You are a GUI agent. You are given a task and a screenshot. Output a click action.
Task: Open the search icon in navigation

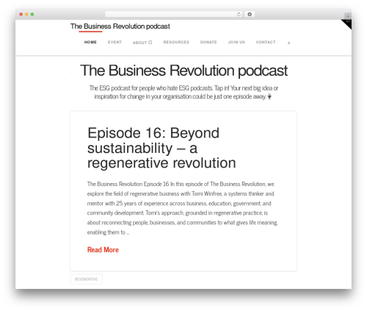point(288,43)
